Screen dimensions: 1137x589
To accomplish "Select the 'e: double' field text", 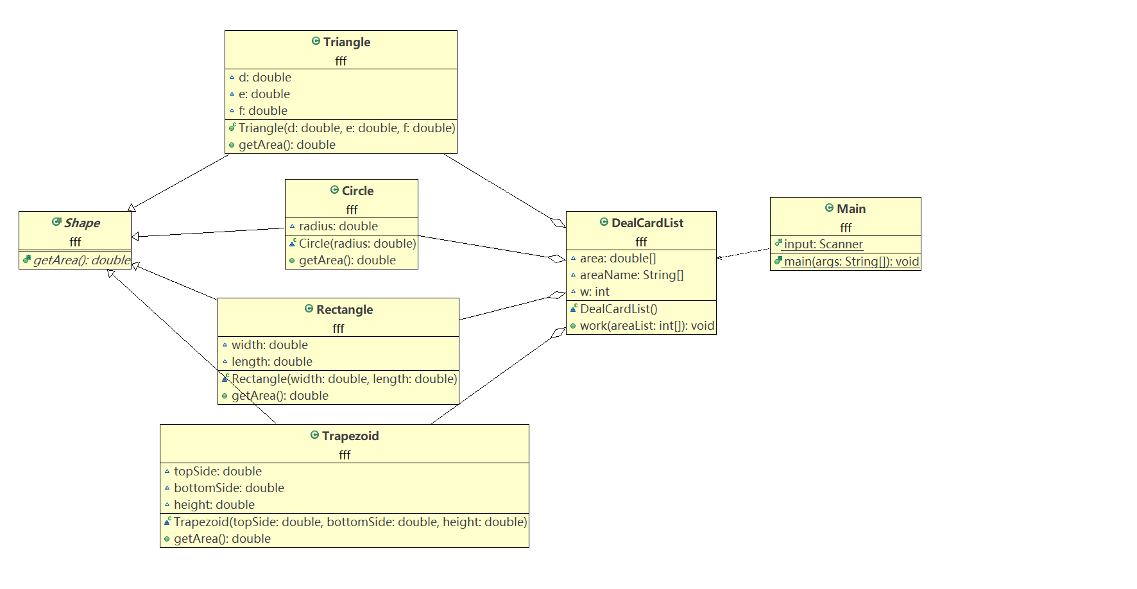I will [x=264, y=94].
